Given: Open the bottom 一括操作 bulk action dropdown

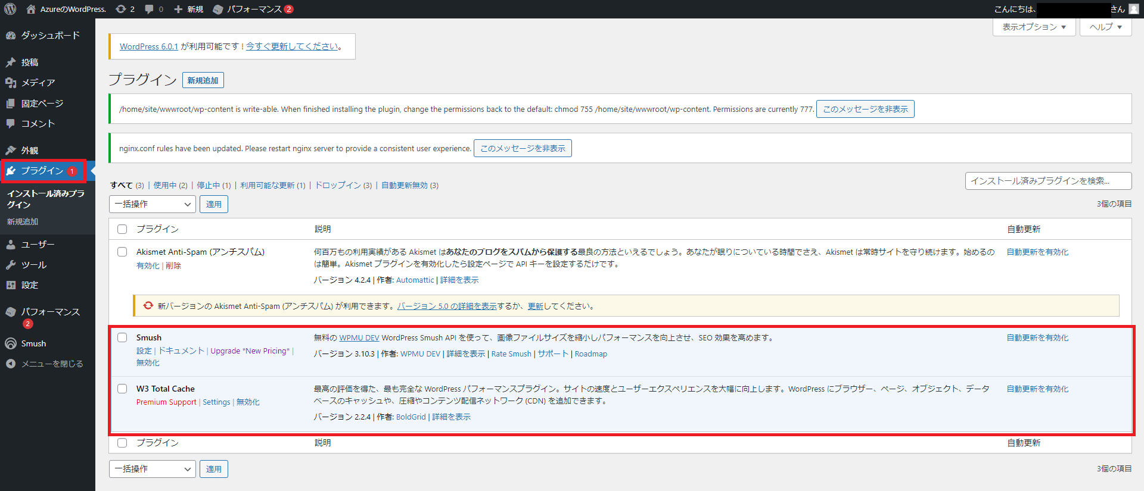Looking at the screenshot, I should 153,469.
